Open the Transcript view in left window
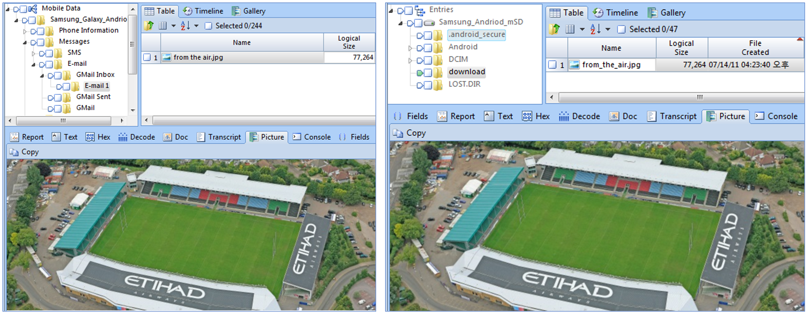The image size is (808, 315). pyautogui.click(x=219, y=137)
